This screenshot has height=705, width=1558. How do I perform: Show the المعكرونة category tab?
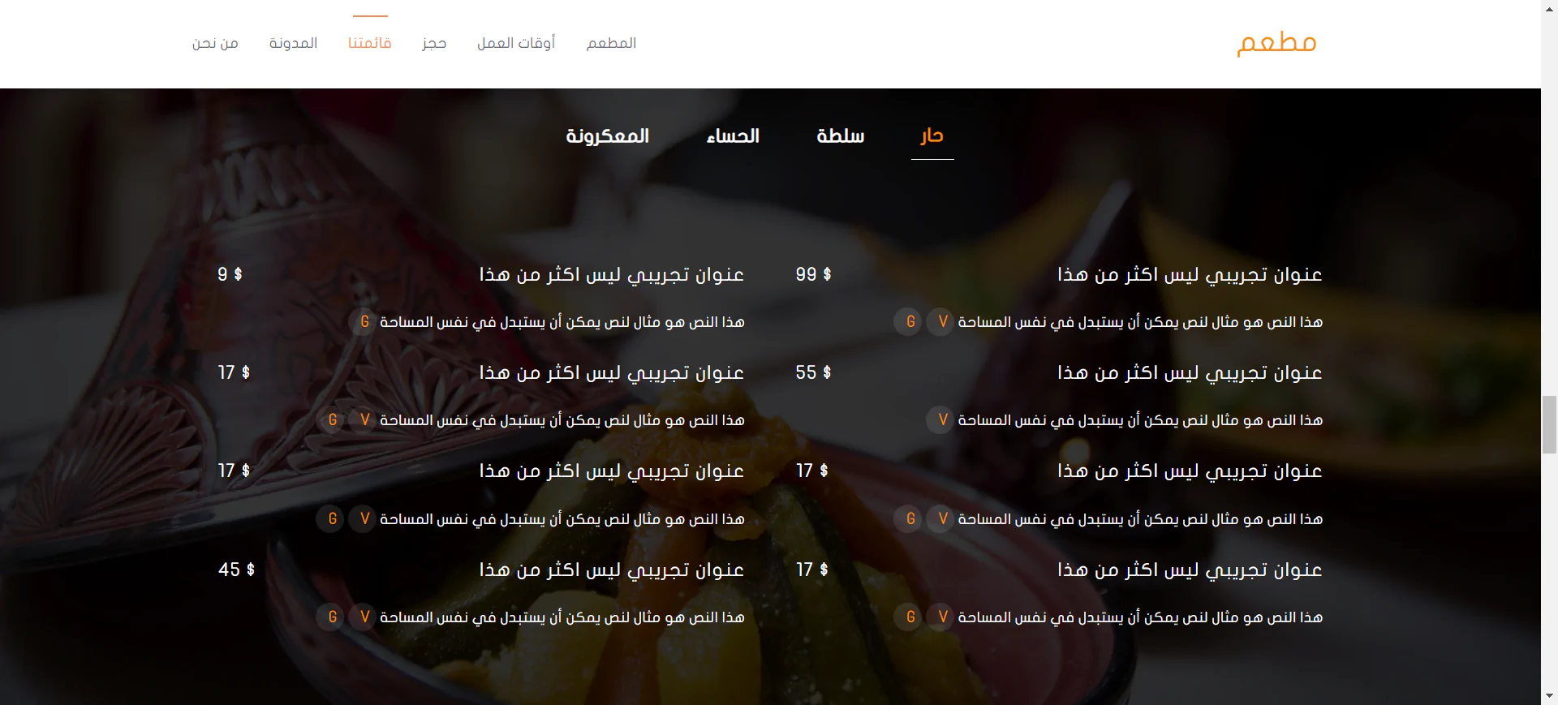pyautogui.click(x=607, y=136)
